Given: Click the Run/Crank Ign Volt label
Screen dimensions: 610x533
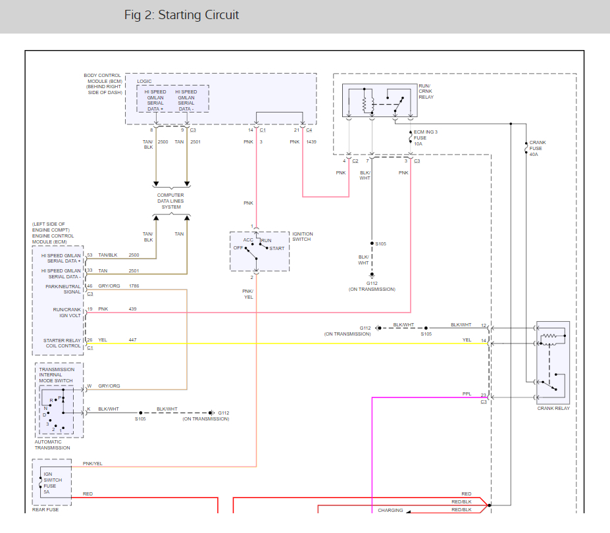Looking at the screenshot, I should click(66, 312).
